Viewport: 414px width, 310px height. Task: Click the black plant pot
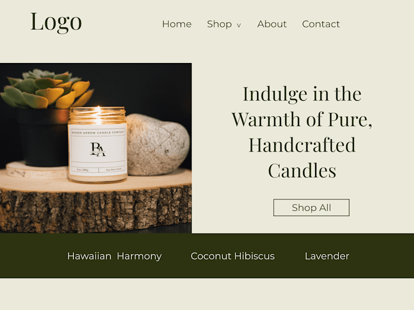[x=43, y=137]
